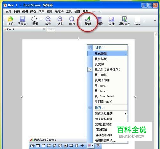Show more toolbar buttons via » chevron
The height and width of the screenshot is (149, 160).
[155, 21]
